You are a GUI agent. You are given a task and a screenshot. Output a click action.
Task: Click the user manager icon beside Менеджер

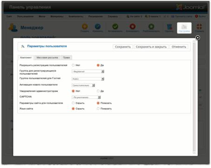13,28
